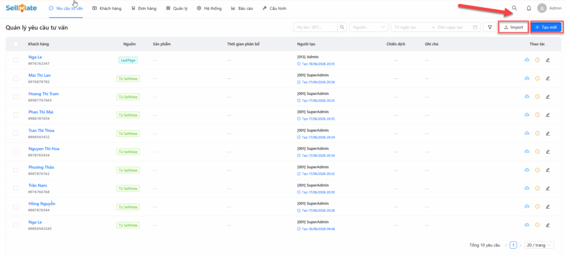The height and width of the screenshot is (257, 566).
Task: Select page 1 in pagination
Action: pos(513,245)
